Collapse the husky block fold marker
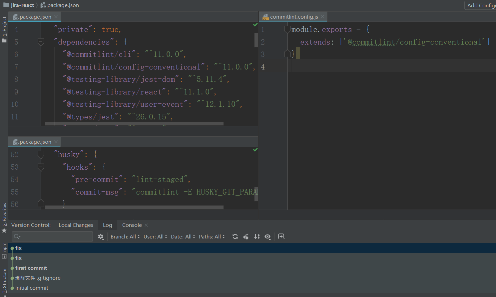496x297 pixels. point(41,154)
